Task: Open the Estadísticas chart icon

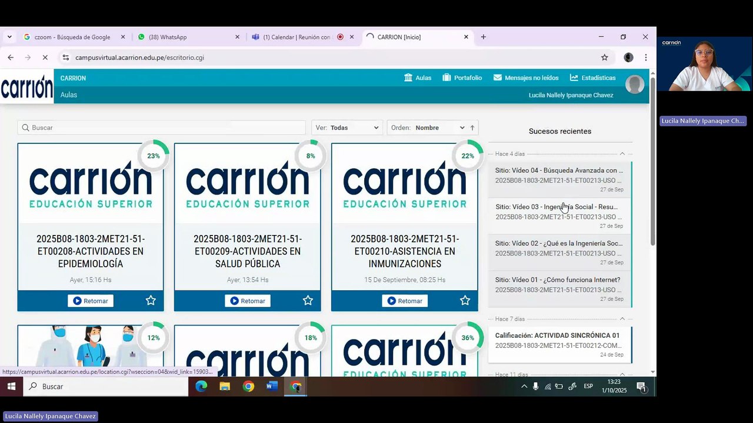Action: [574, 78]
